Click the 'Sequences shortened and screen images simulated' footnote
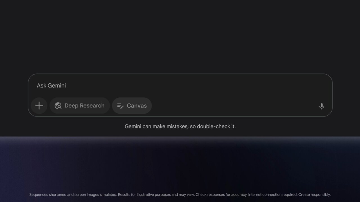The height and width of the screenshot is (202, 360). (x=180, y=195)
